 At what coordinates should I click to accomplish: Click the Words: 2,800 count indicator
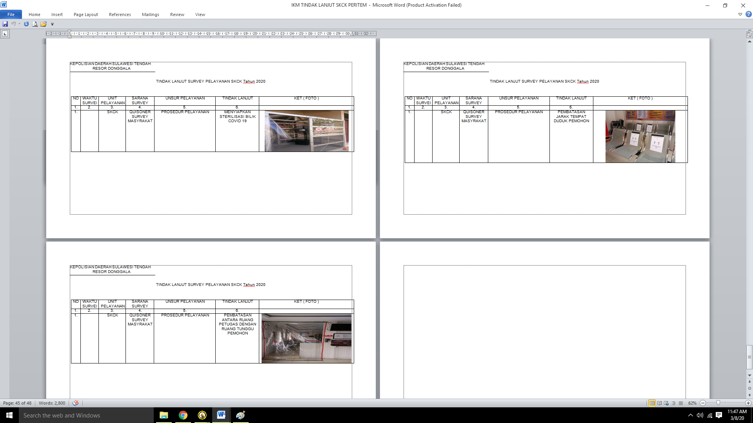[x=52, y=403]
